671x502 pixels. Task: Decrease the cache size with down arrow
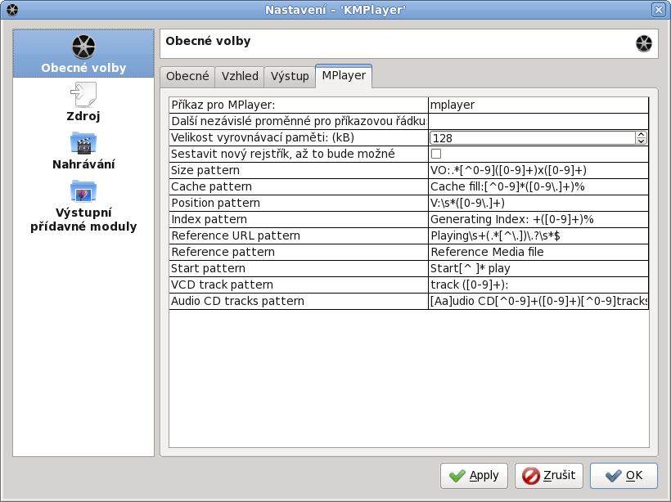point(642,141)
